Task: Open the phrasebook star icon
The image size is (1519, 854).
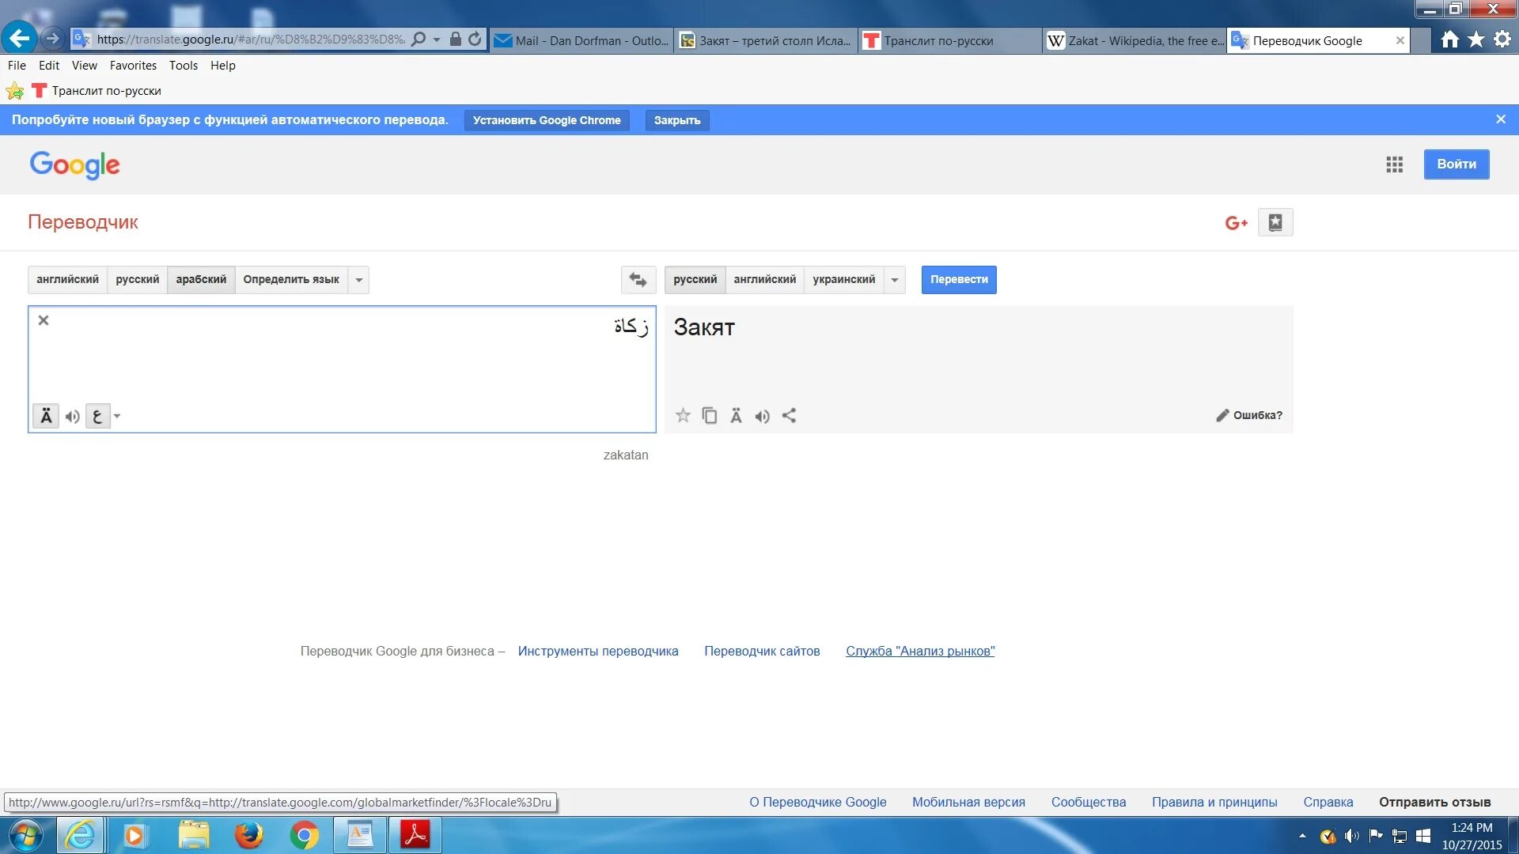Action: (x=1275, y=223)
